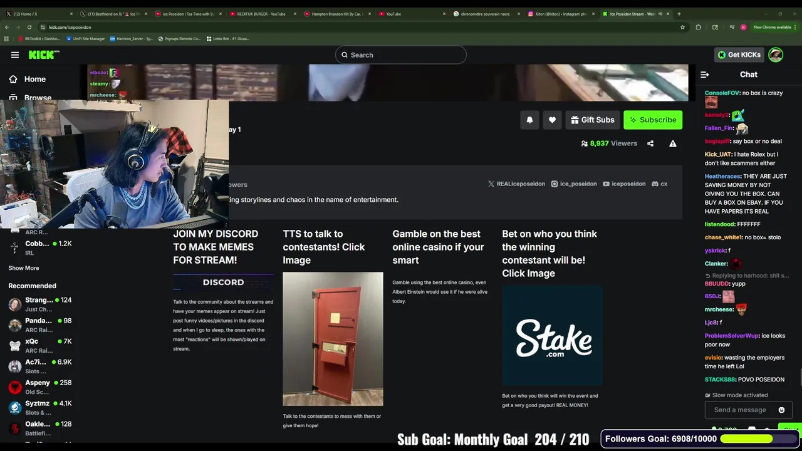Click the DISCORD panel banner
The image size is (802, 451).
click(x=223, y=283)
